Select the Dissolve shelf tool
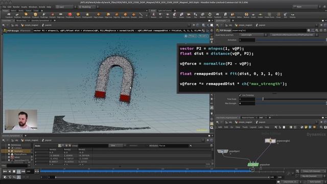 click(134, 15)
